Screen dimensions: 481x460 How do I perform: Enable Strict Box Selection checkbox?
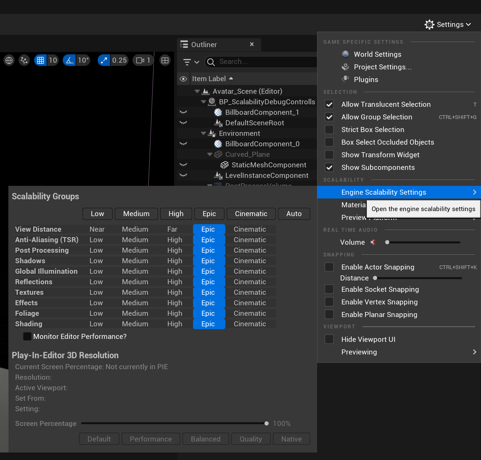point(330,130)
